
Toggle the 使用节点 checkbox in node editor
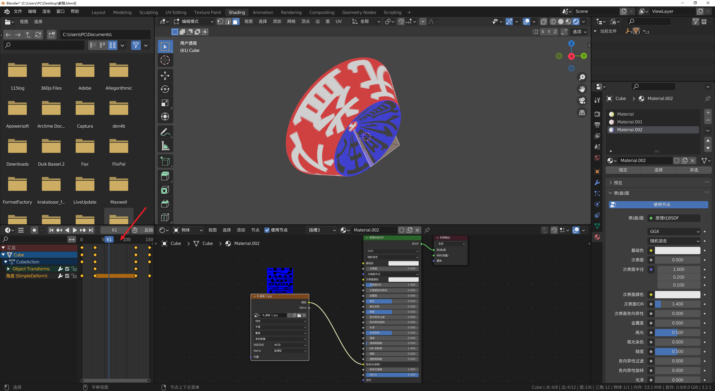tap(267, 230)
